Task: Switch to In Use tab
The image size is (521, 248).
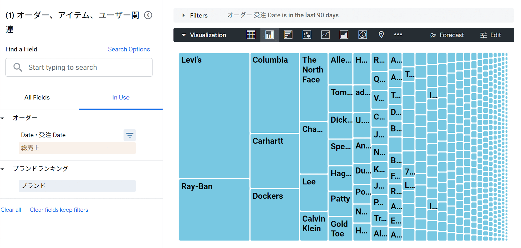Action: [121, 97]
